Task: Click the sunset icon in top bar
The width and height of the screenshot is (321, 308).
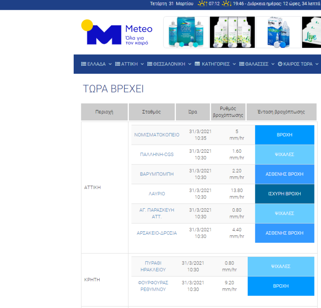Action: tap(227, 4)
